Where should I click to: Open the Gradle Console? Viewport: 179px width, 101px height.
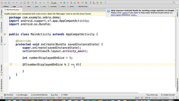(168, 95)
